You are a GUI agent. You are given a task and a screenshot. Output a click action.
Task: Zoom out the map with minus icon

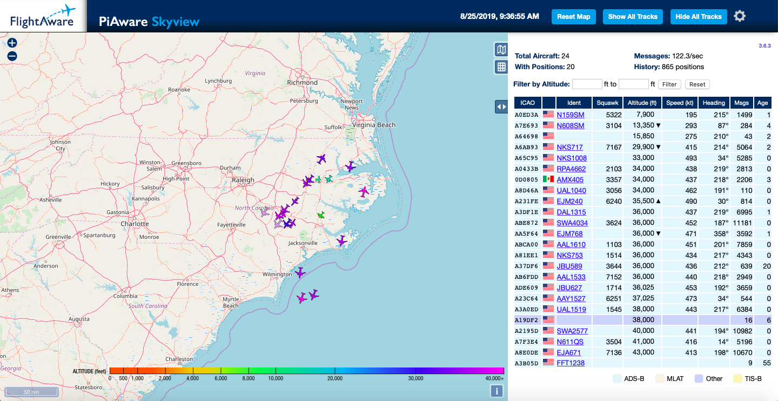pyautogui.click(x=12, y=56)
